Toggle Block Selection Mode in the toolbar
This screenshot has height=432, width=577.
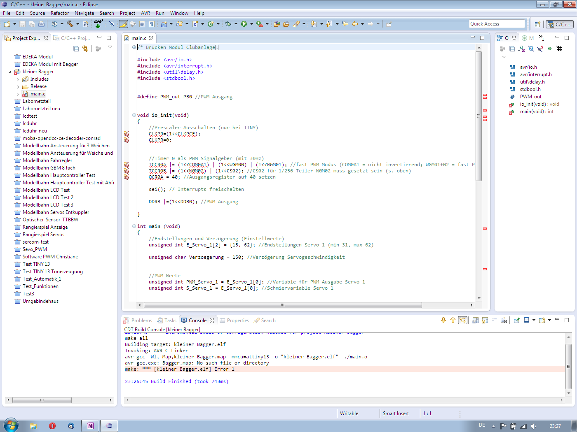[x=142, y=24]
